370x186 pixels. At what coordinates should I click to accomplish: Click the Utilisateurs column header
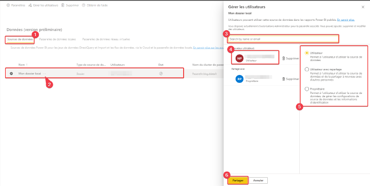click(117, 65)
